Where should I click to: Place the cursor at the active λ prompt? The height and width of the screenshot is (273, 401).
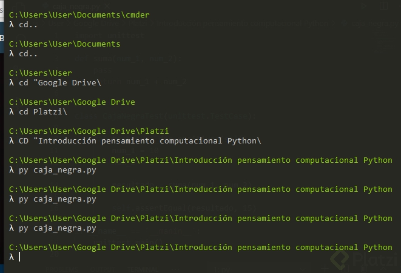(20, 257)
